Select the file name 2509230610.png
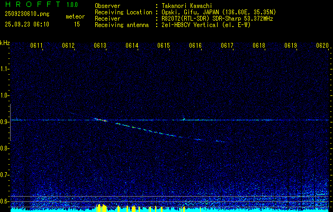 [27, 14]
